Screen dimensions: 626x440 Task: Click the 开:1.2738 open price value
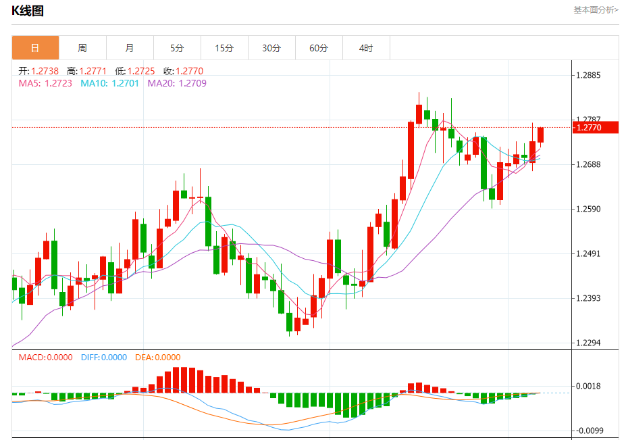click(x=38, y=71)
